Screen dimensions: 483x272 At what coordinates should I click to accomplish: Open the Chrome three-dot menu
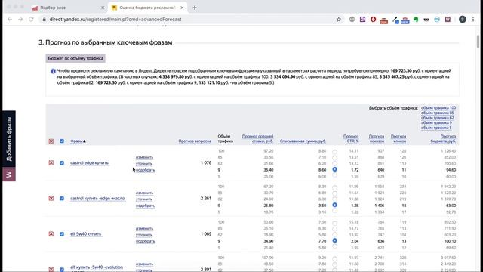tap(473, 19)
